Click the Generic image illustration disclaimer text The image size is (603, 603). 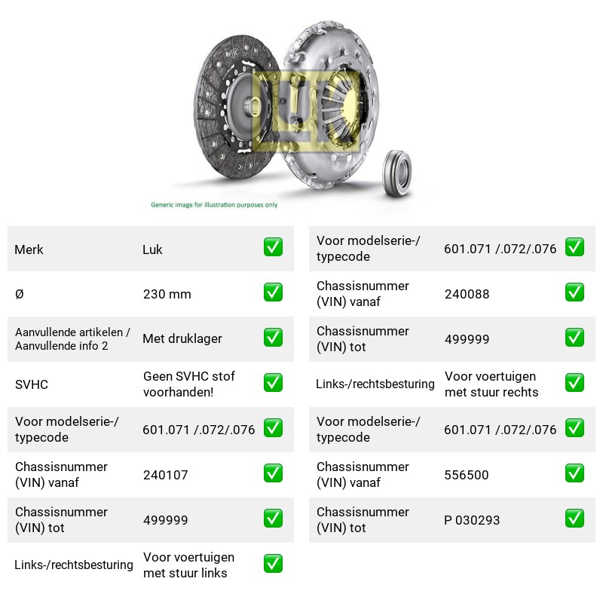(214, 204)
